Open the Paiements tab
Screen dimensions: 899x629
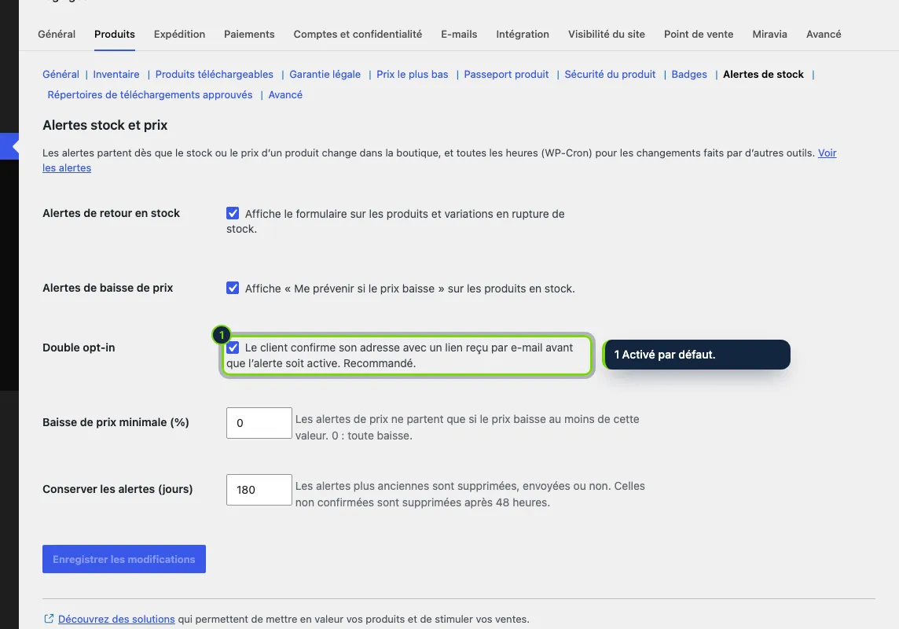pyautogui.click(x=249, y=34)
